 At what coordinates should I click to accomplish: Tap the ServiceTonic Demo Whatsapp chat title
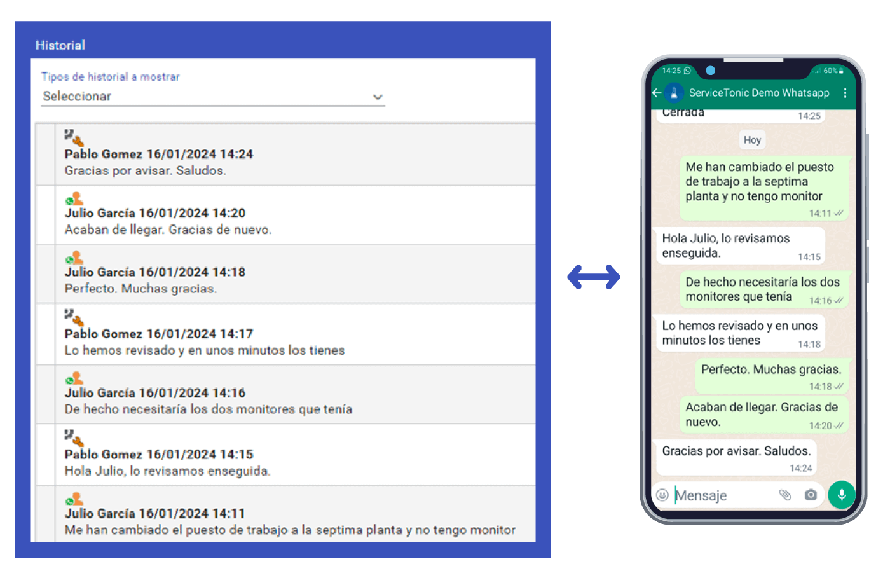tap(759, 93)
